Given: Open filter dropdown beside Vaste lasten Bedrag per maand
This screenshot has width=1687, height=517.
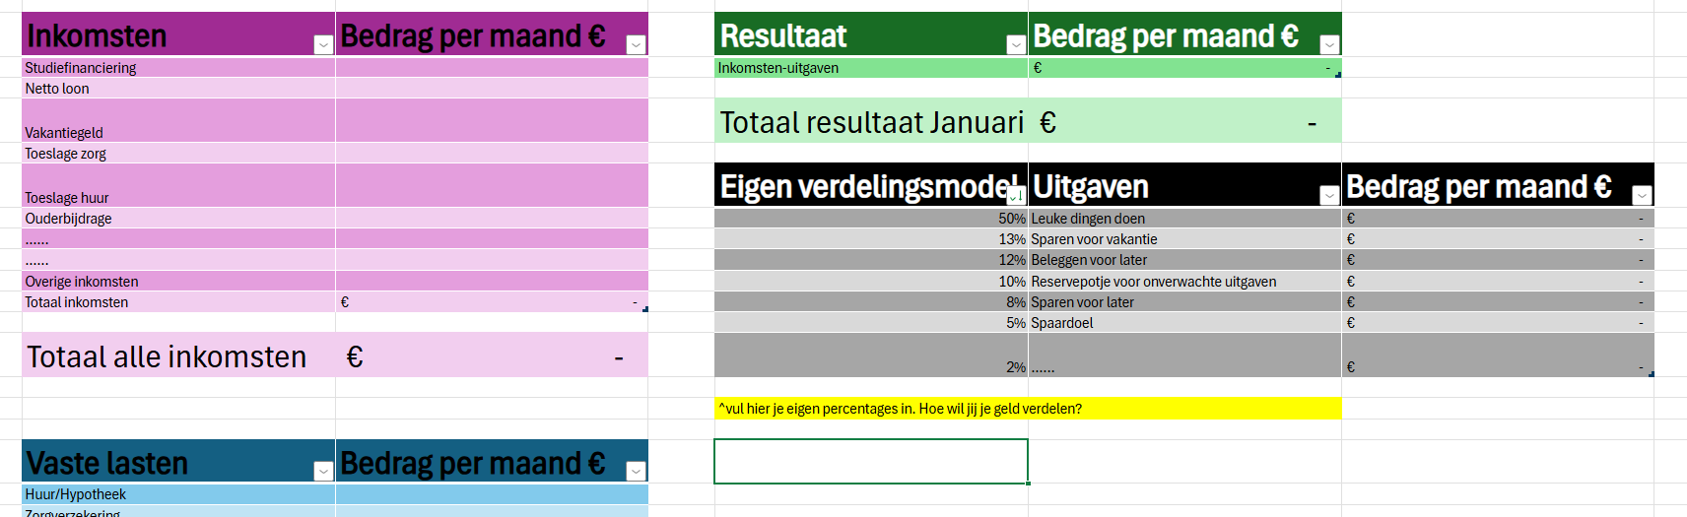Looking at the screenshot, I should click(636, 471).
